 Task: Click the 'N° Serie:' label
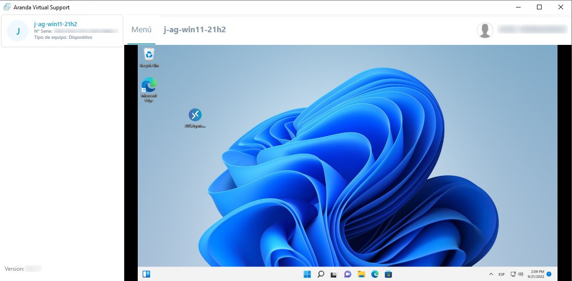43,31
